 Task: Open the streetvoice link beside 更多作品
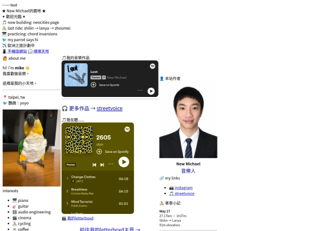109,108
